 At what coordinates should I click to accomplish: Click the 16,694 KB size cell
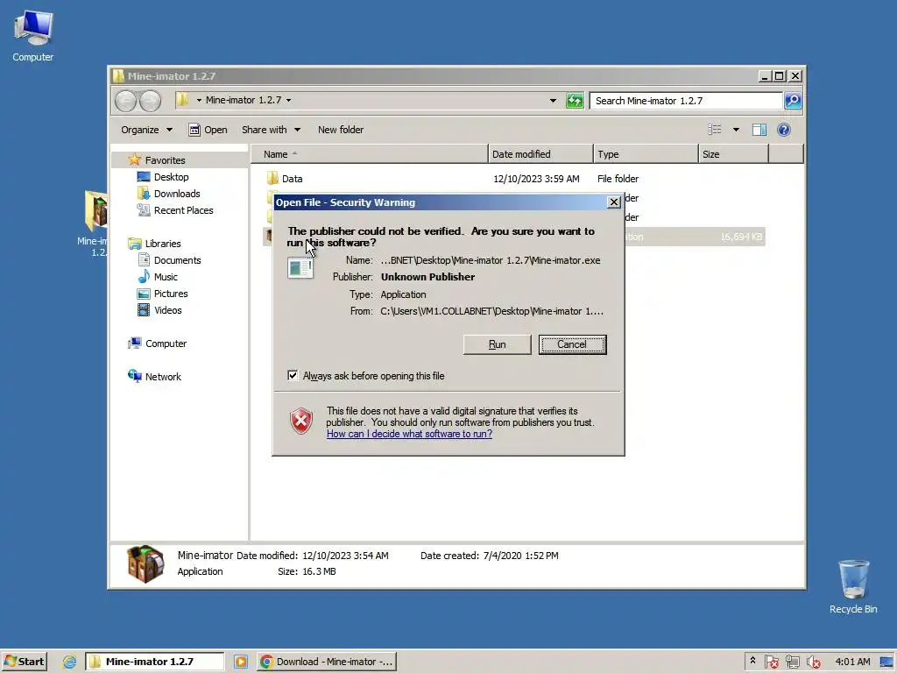pos(741,237)
